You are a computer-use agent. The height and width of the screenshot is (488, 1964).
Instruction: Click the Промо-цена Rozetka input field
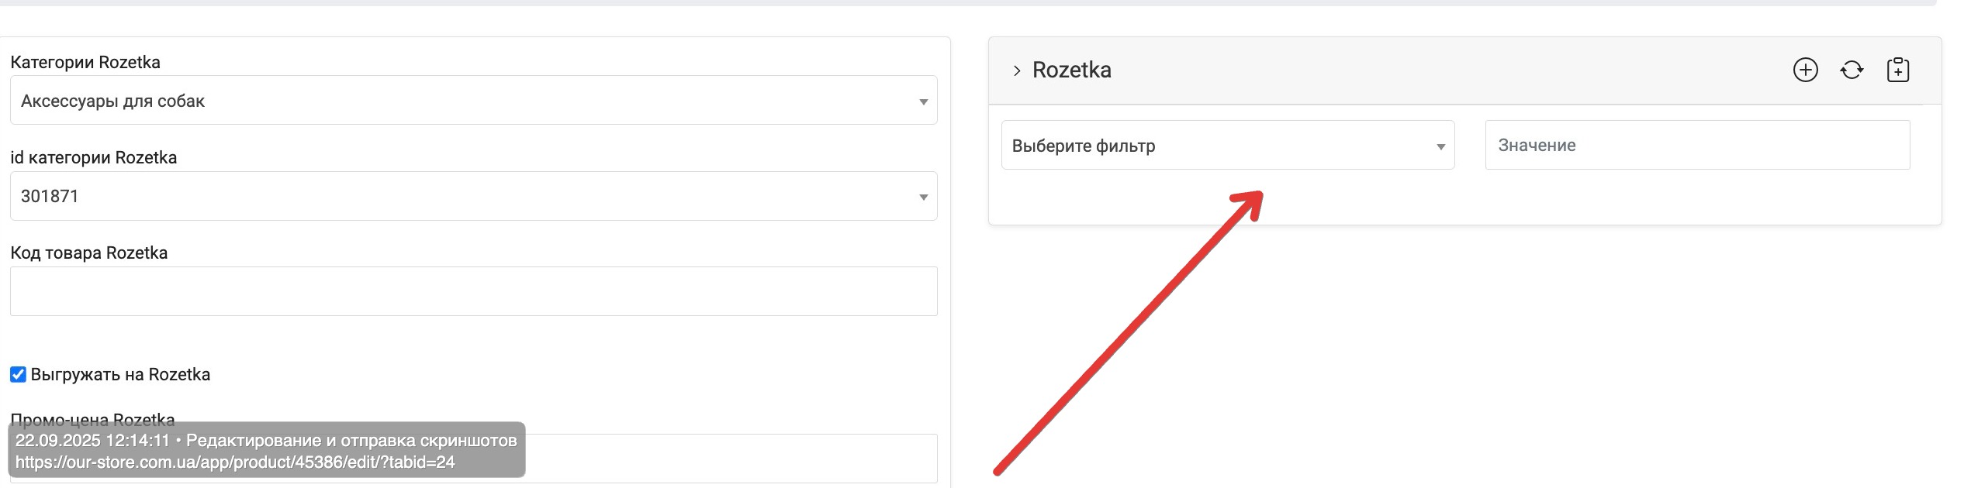pos(729,459)
